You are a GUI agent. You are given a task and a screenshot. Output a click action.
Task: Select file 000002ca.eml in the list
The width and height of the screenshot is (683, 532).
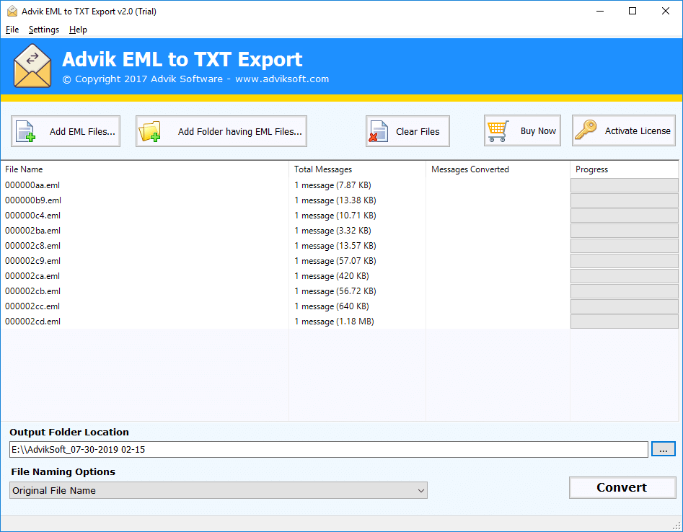coord(32,276)
